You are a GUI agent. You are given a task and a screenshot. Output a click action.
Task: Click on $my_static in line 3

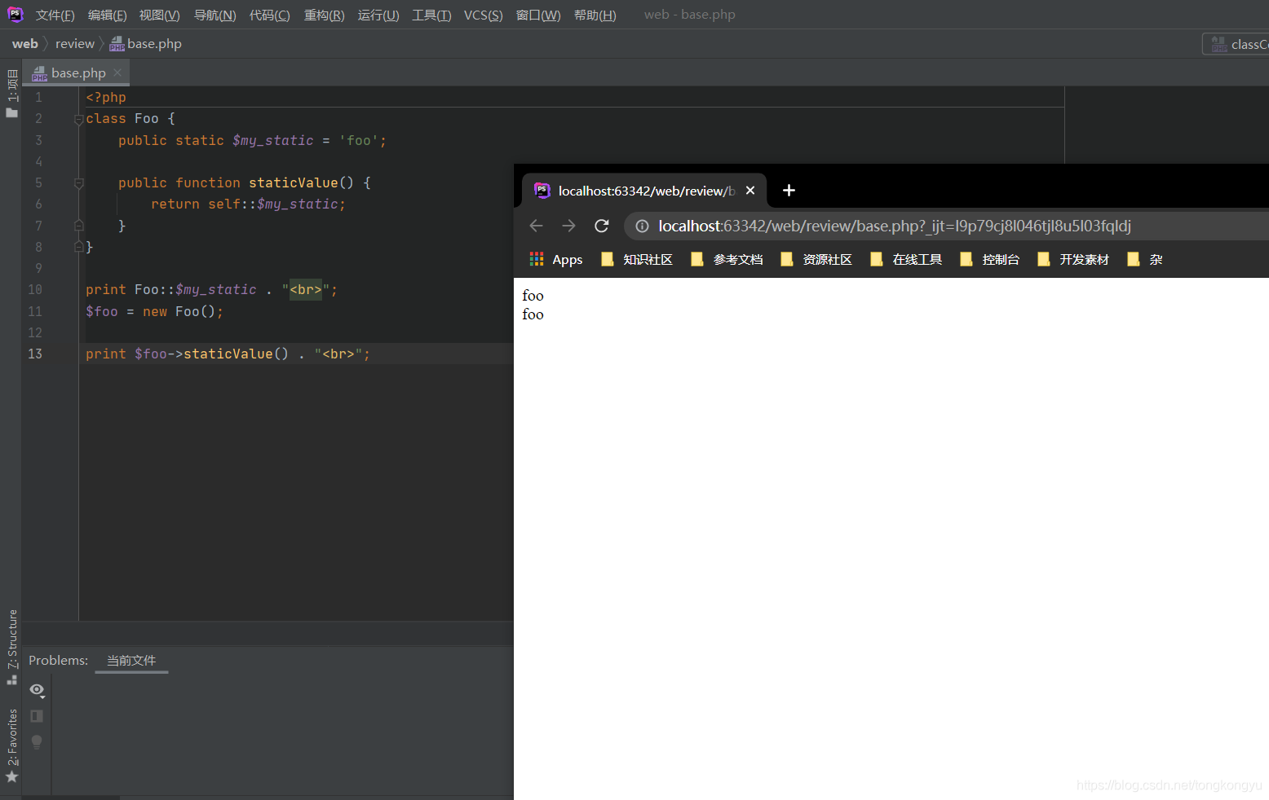point(273,140)
